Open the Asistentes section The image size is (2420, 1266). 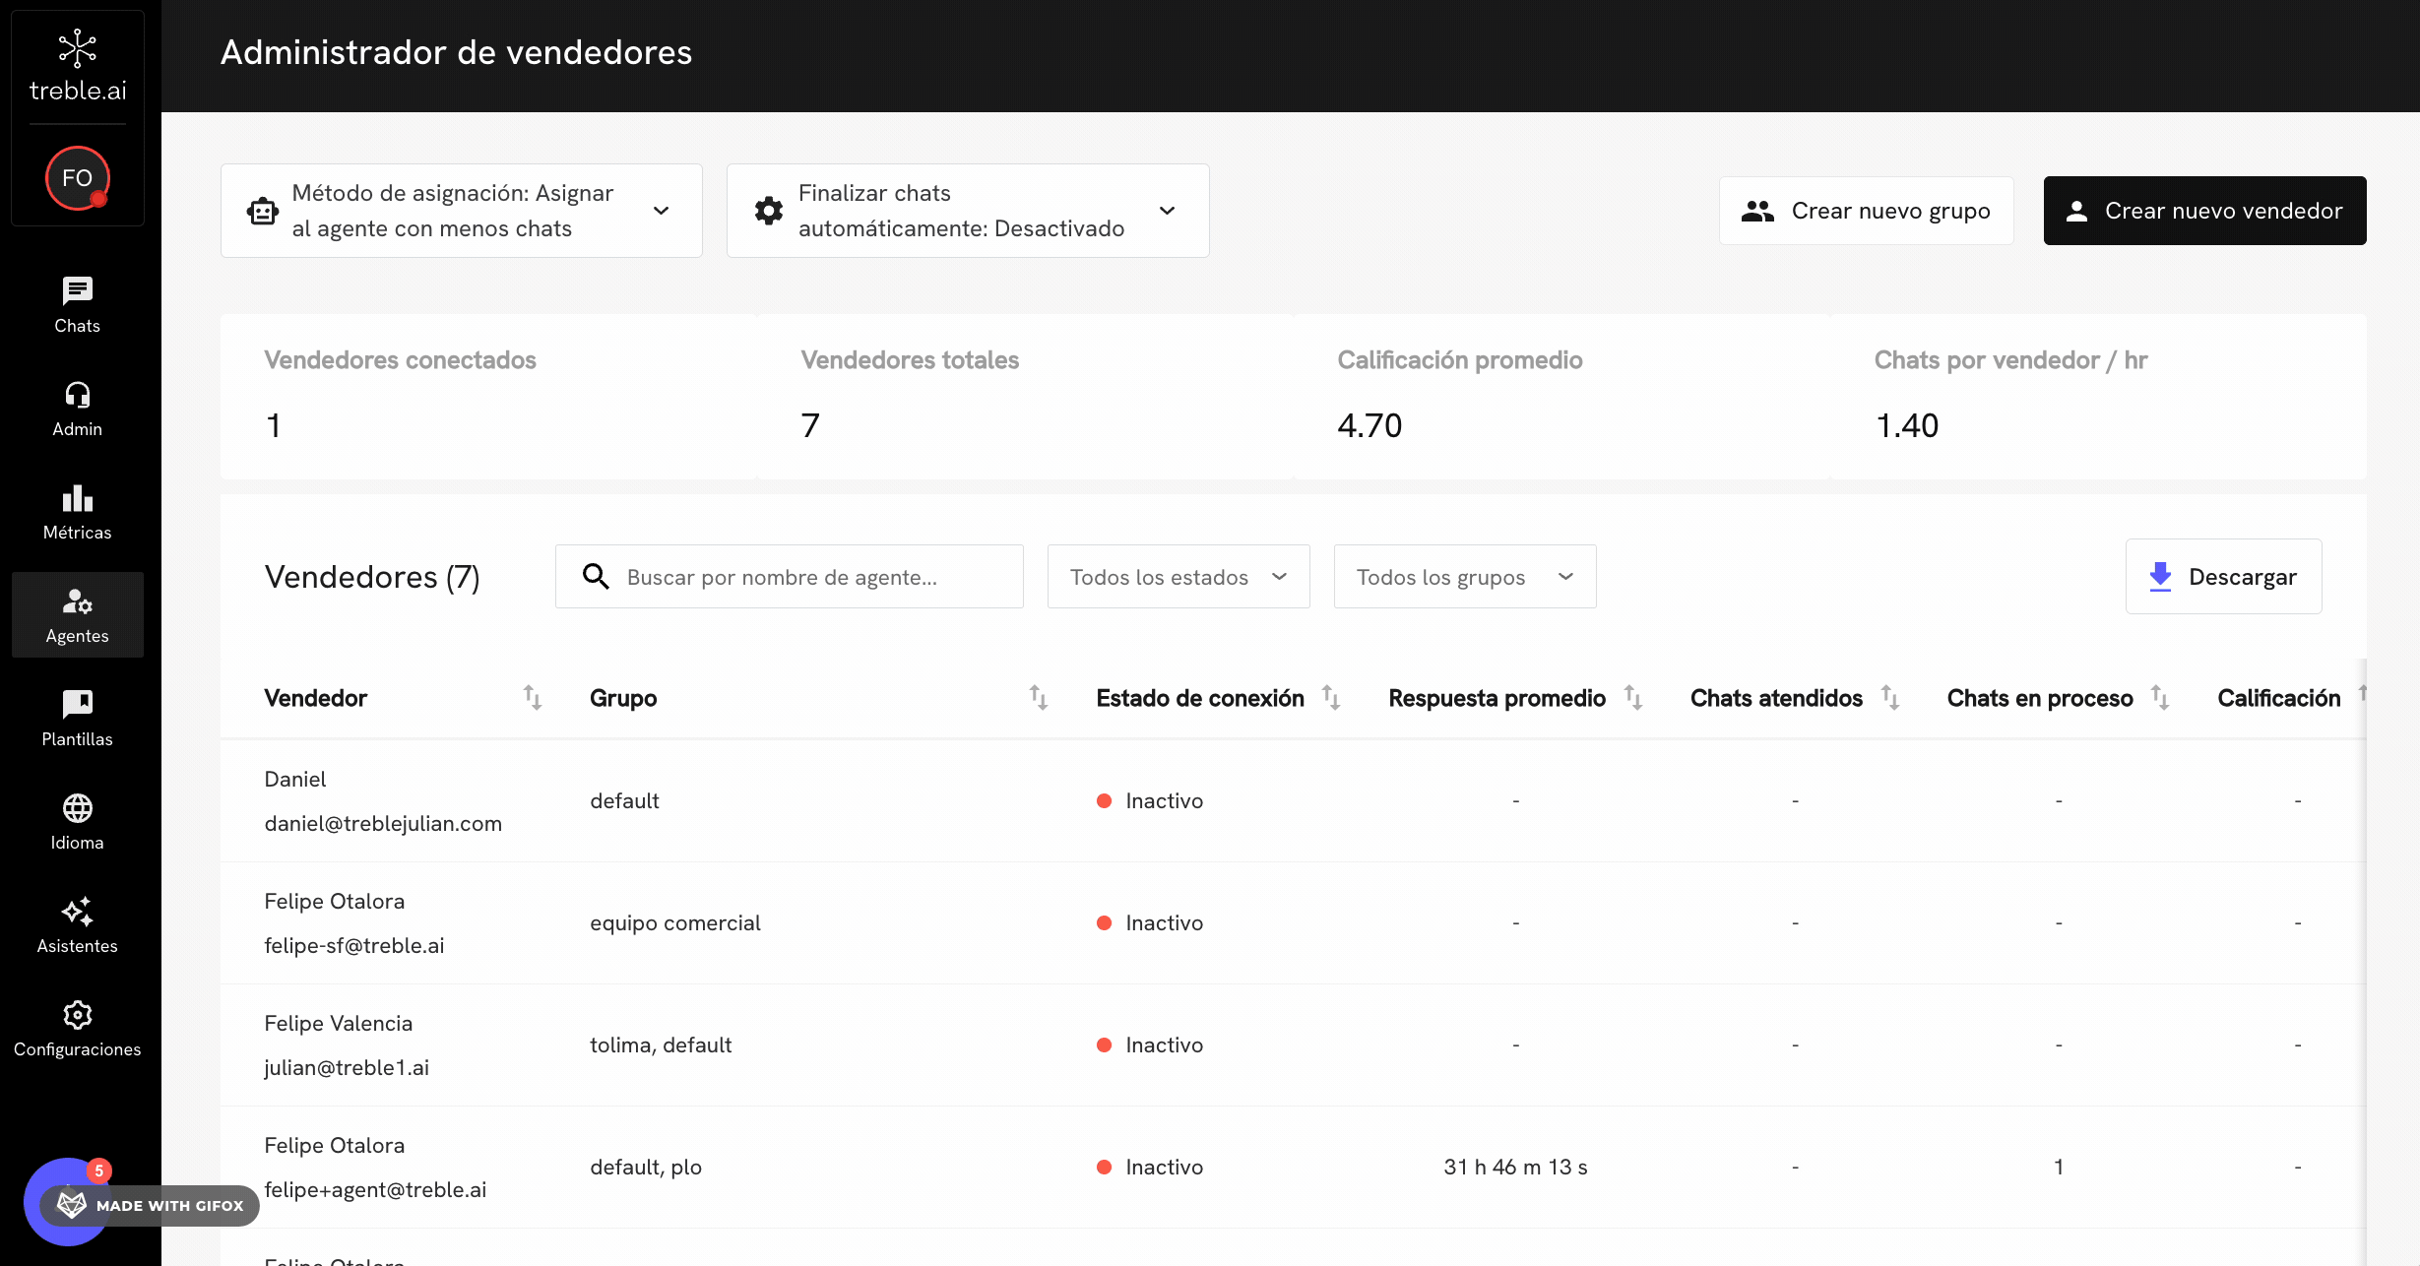coord(77,924)
